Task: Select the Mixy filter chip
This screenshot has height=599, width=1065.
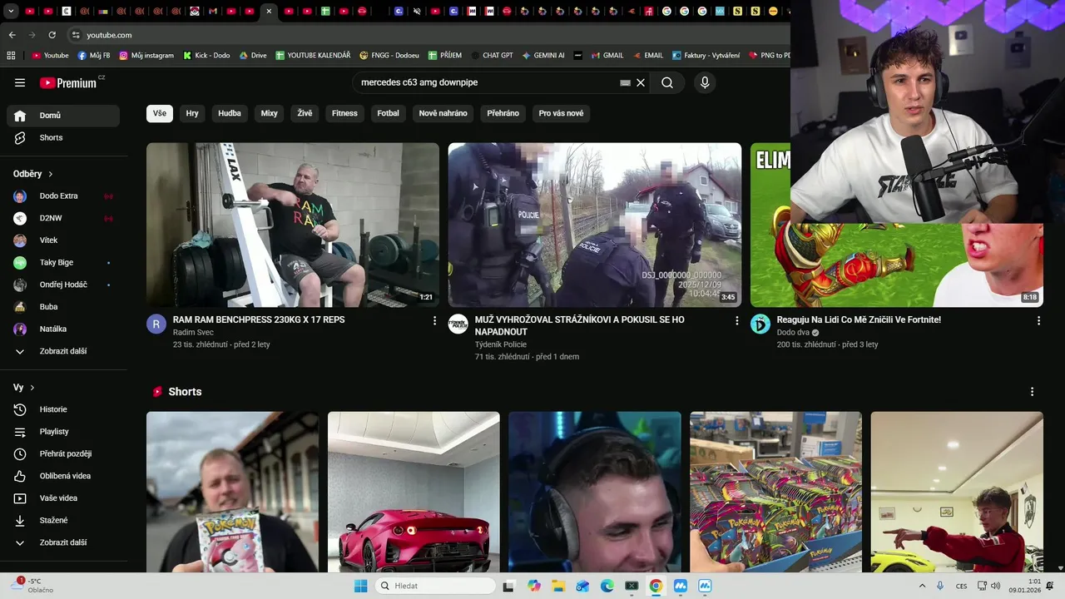Action: (x=269, y=113)
